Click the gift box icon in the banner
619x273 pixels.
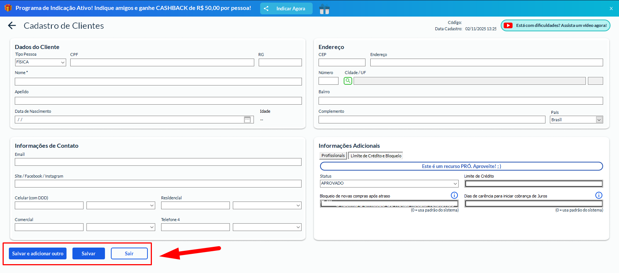coord(324,9)
